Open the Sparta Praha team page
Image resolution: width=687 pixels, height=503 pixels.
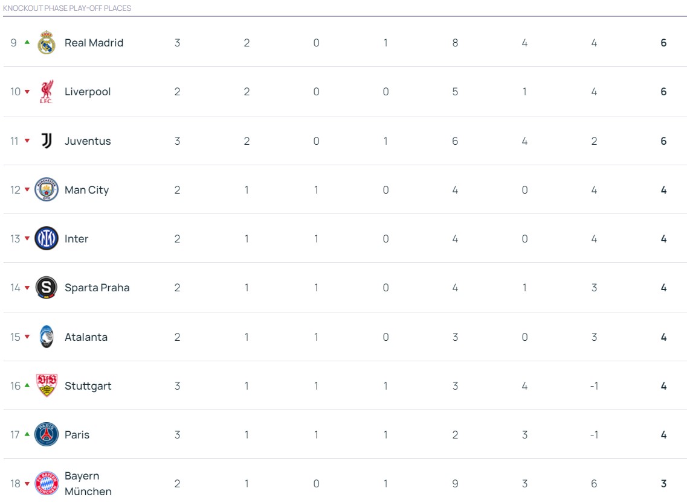97,288
